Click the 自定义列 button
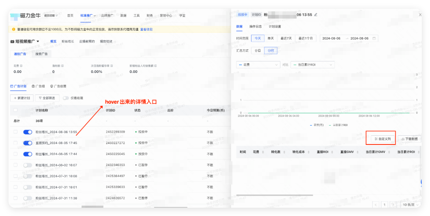This screenshot has width=430, height=216. [x=383, y=139]
